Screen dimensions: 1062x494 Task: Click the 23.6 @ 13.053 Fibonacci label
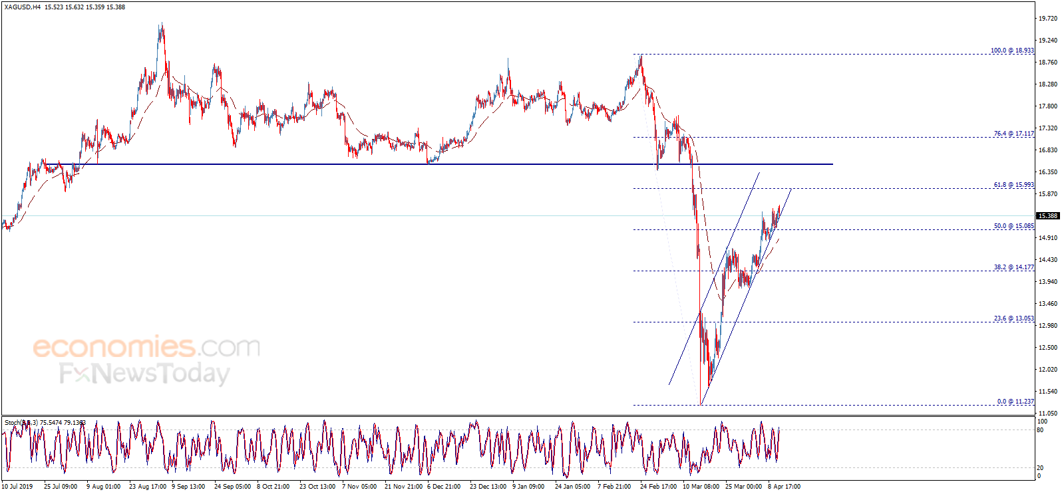[1014, 318]
